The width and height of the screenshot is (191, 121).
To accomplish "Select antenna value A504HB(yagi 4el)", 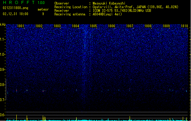I will coord(107,14).
